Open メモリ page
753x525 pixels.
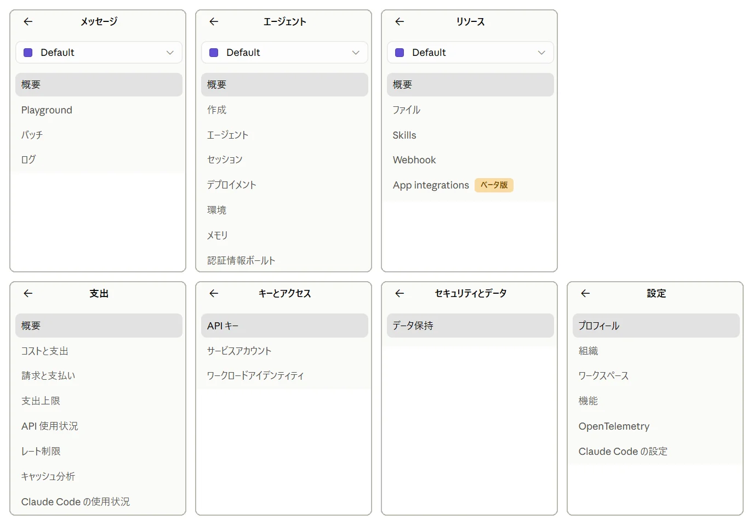[x=284, y=235]
